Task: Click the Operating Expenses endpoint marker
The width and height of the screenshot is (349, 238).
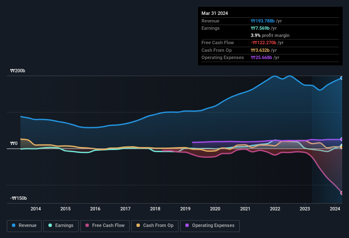Action: [342, 139]
